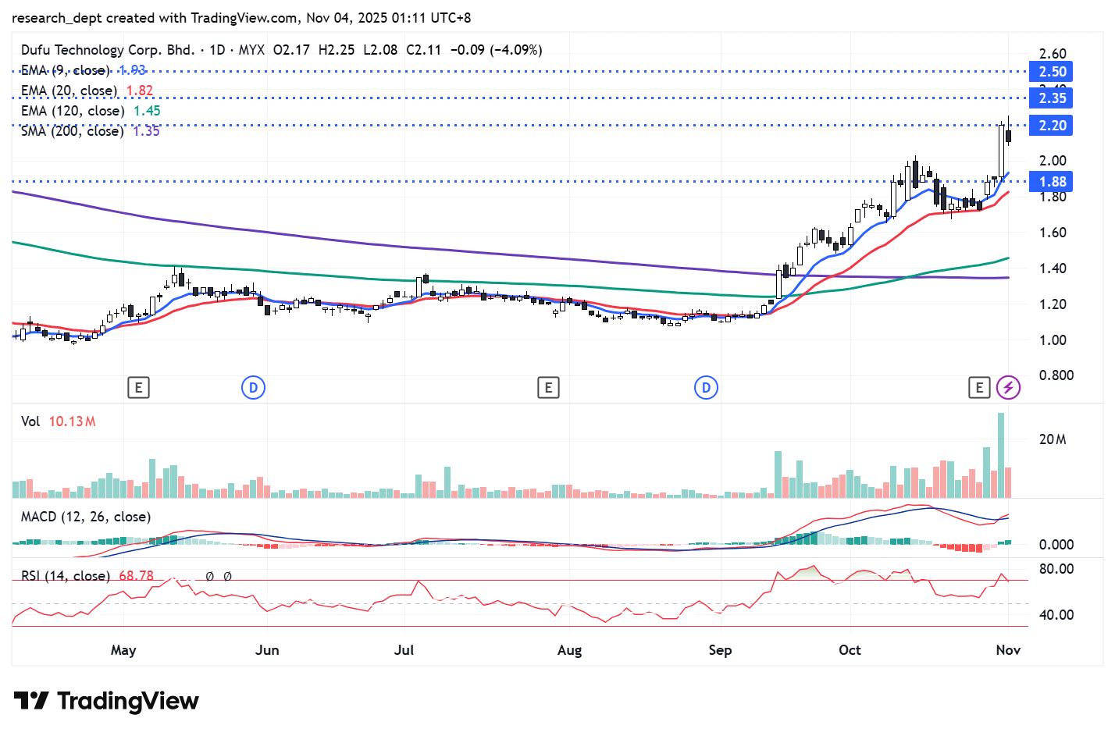Expand the MACD (12, 26, close) legend

85,517
